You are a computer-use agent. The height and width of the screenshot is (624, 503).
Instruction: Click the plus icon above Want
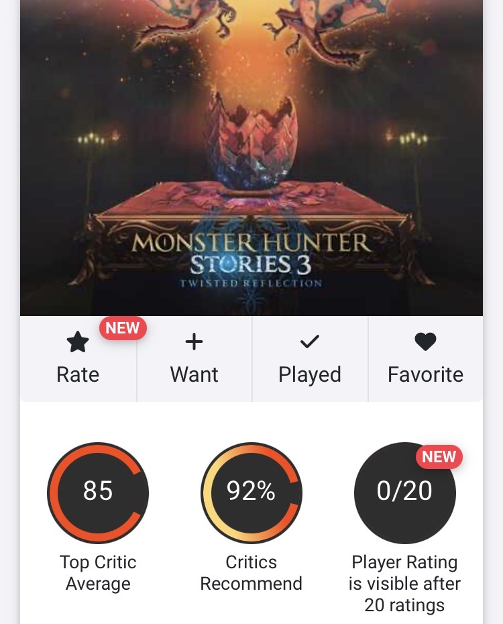click(194, 342)
